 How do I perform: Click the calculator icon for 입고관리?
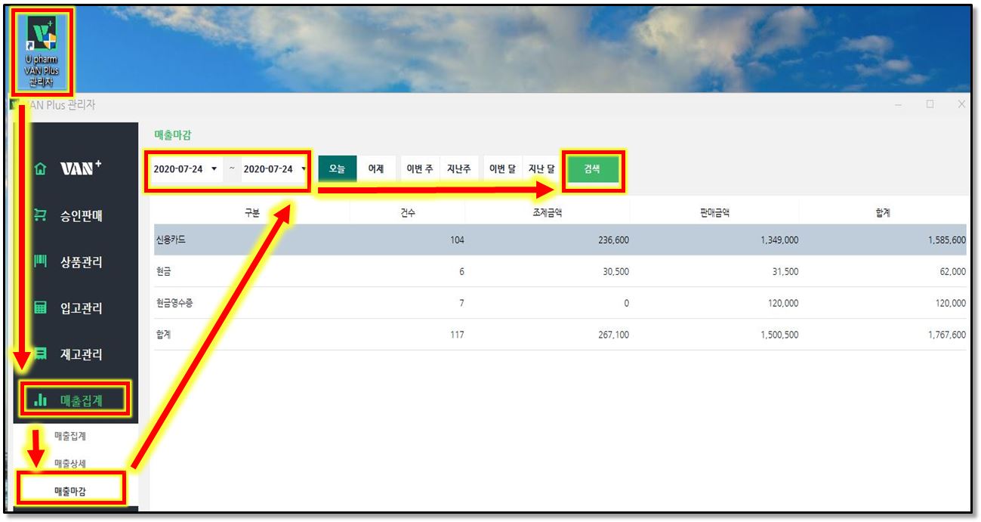pos(40,308)
